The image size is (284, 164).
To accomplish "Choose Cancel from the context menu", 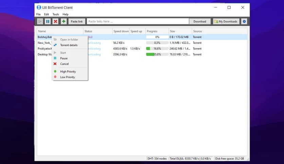I will [64, 64].
